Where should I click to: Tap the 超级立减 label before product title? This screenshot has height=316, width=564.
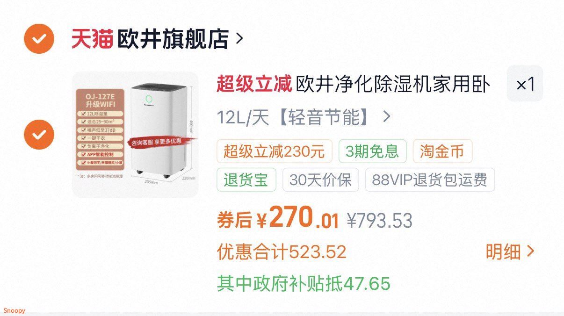254,85
